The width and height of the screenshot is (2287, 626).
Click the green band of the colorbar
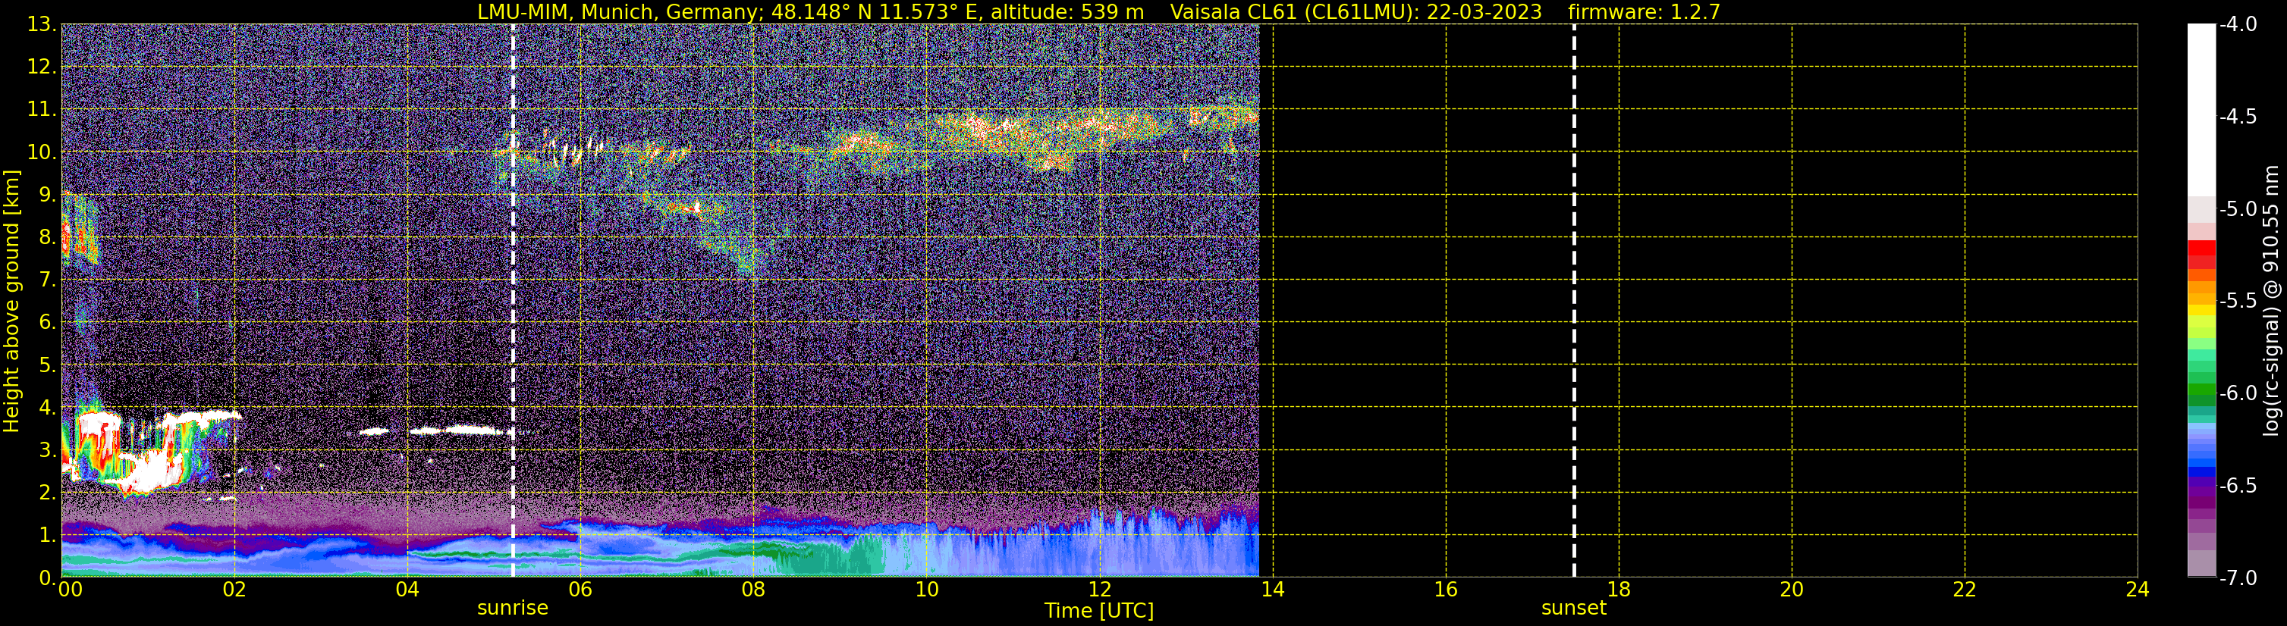[2202, 390]
